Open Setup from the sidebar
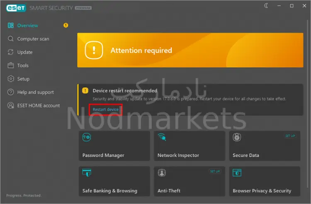 click(x=23, y=79)
